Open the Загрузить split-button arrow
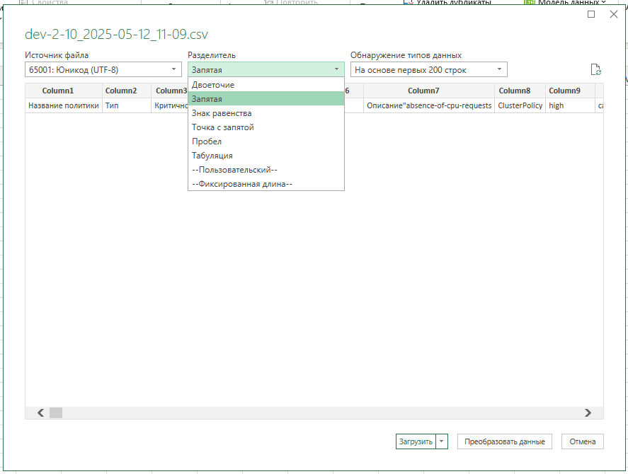The width and height of the screenshot is (628, 474). pyautogui.click(x=443, y=441)
